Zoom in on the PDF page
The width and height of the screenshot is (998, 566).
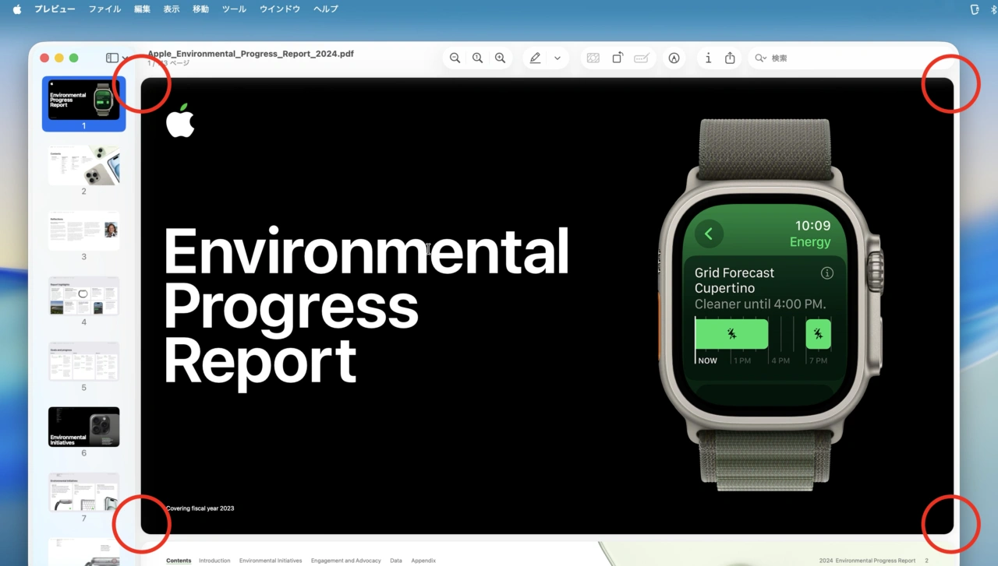coord(500,58)
